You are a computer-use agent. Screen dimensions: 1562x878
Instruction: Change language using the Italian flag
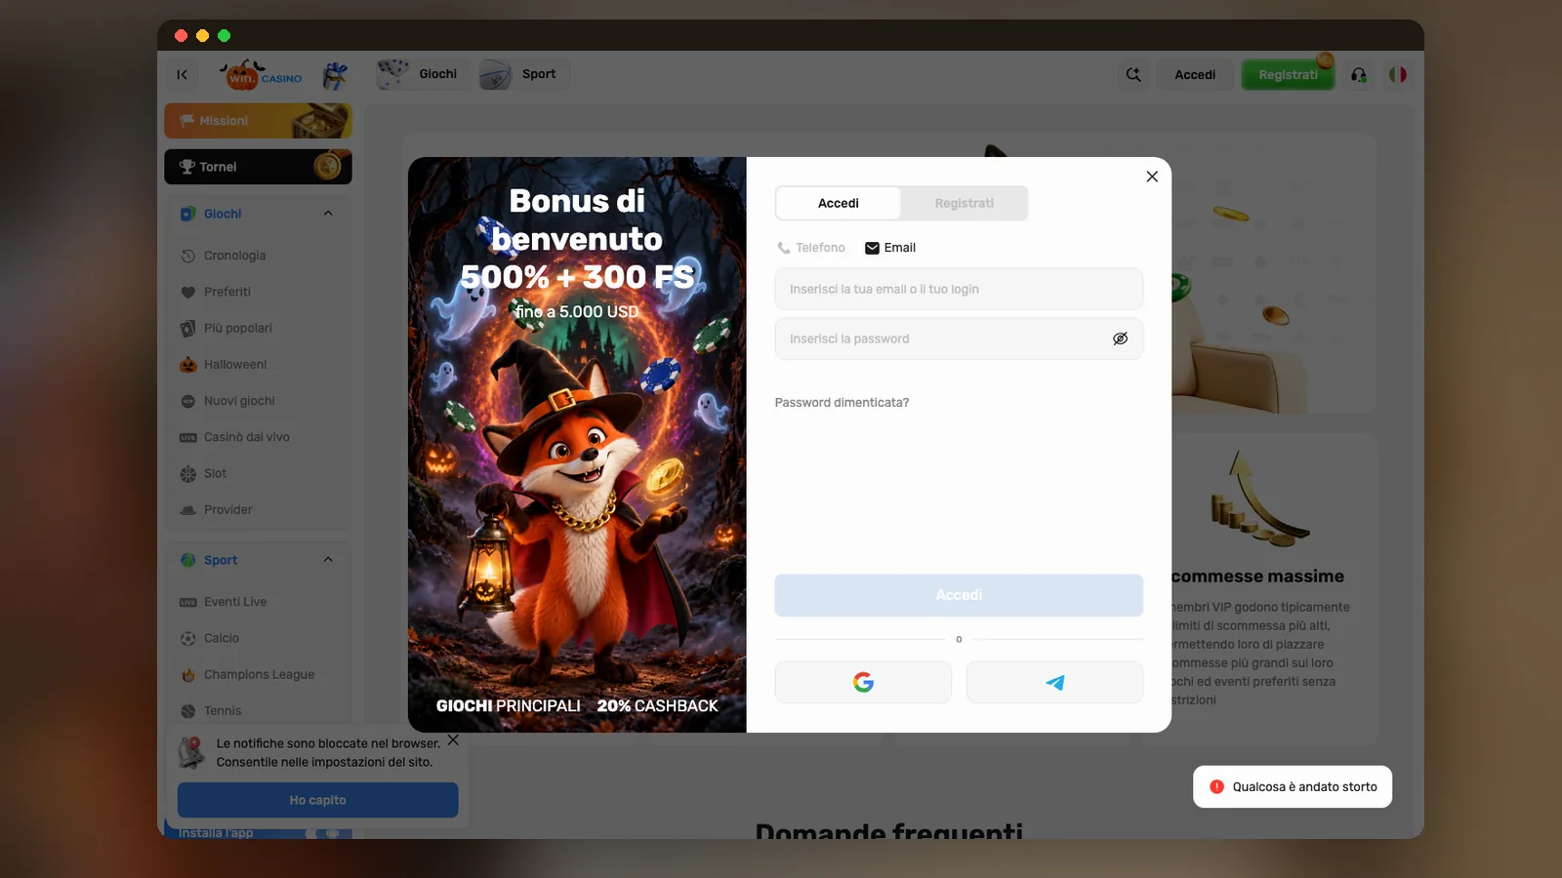[1398, 74]
